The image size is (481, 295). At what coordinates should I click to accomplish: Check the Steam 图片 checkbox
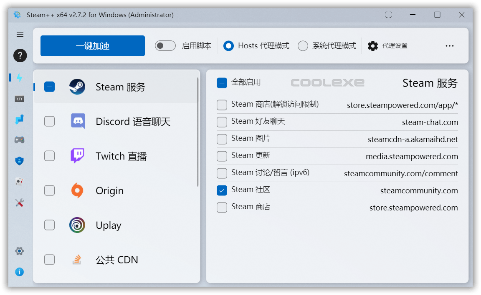(222, 139)
